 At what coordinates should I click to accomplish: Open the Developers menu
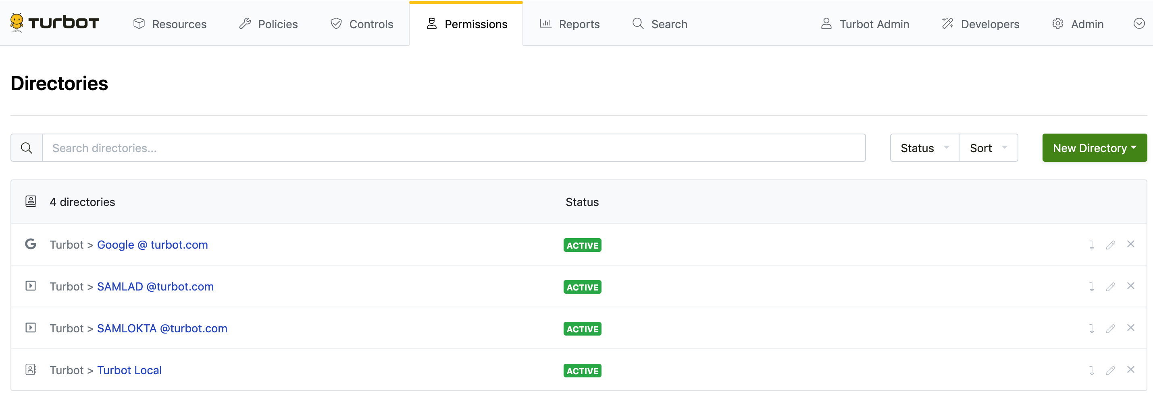coord(981,24)
